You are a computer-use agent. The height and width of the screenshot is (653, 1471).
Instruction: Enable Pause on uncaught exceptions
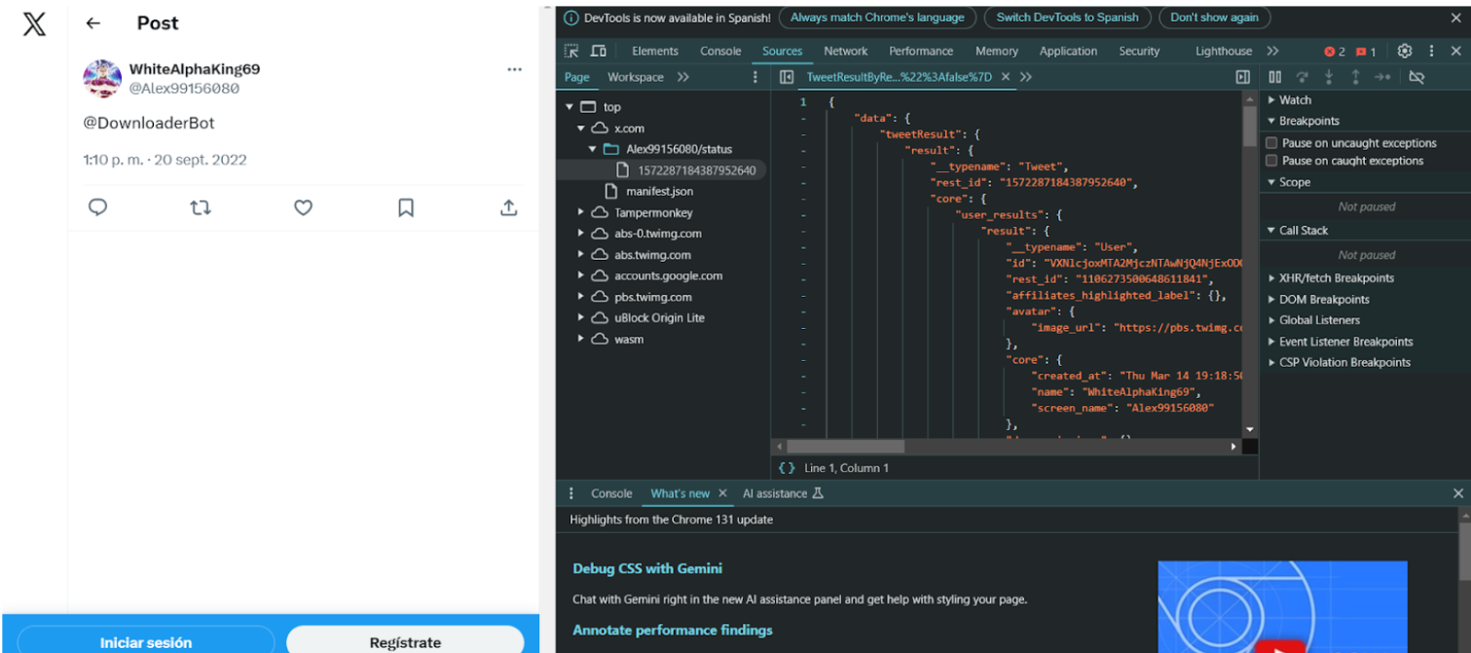coord(1271,143)
